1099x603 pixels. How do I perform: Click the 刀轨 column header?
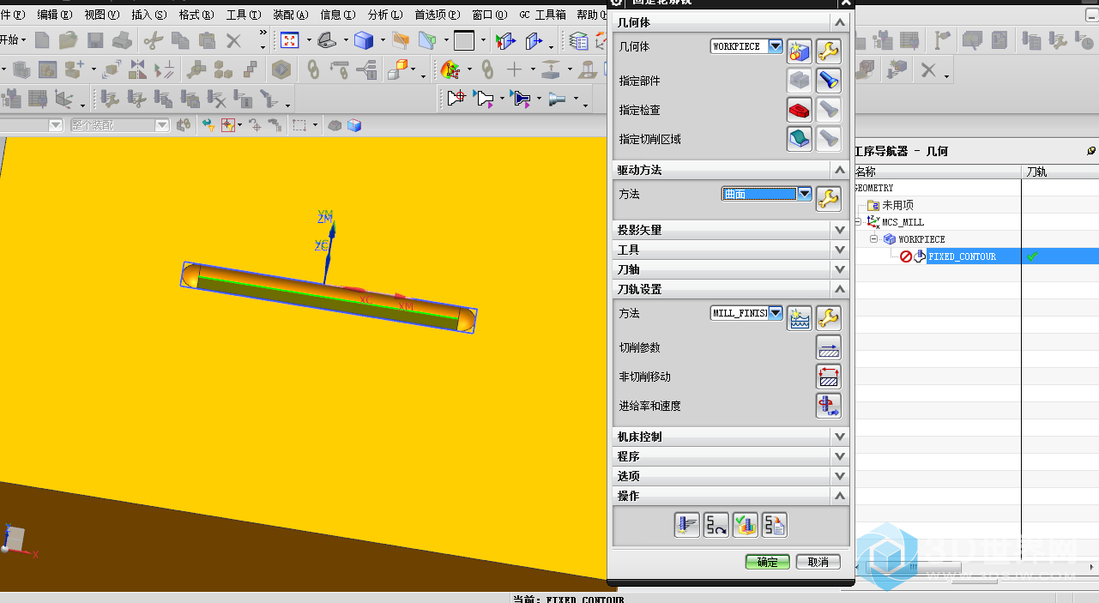1060,172
